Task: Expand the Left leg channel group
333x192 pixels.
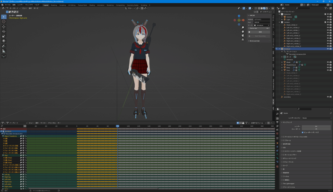Action: pos(3,175)
